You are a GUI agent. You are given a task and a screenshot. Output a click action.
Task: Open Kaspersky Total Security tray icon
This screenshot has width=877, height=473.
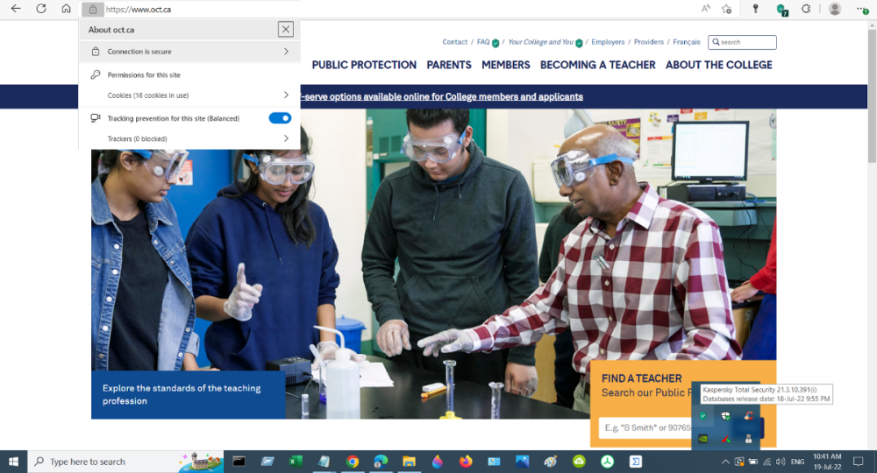click(703, 416)
